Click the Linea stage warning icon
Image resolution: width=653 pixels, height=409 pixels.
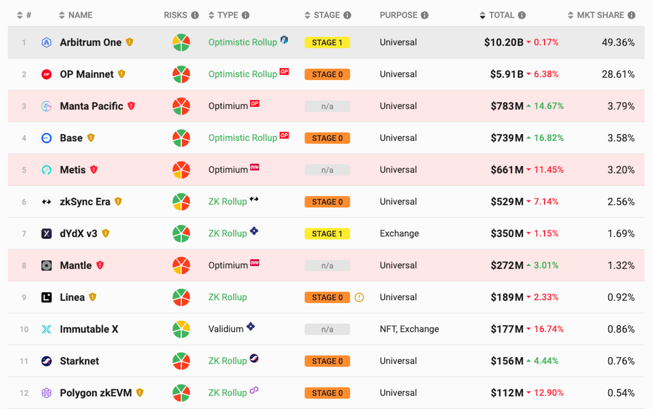(359, 297)
